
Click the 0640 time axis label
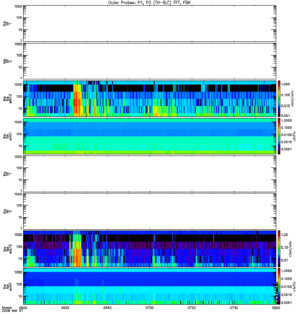pos(107,307)
